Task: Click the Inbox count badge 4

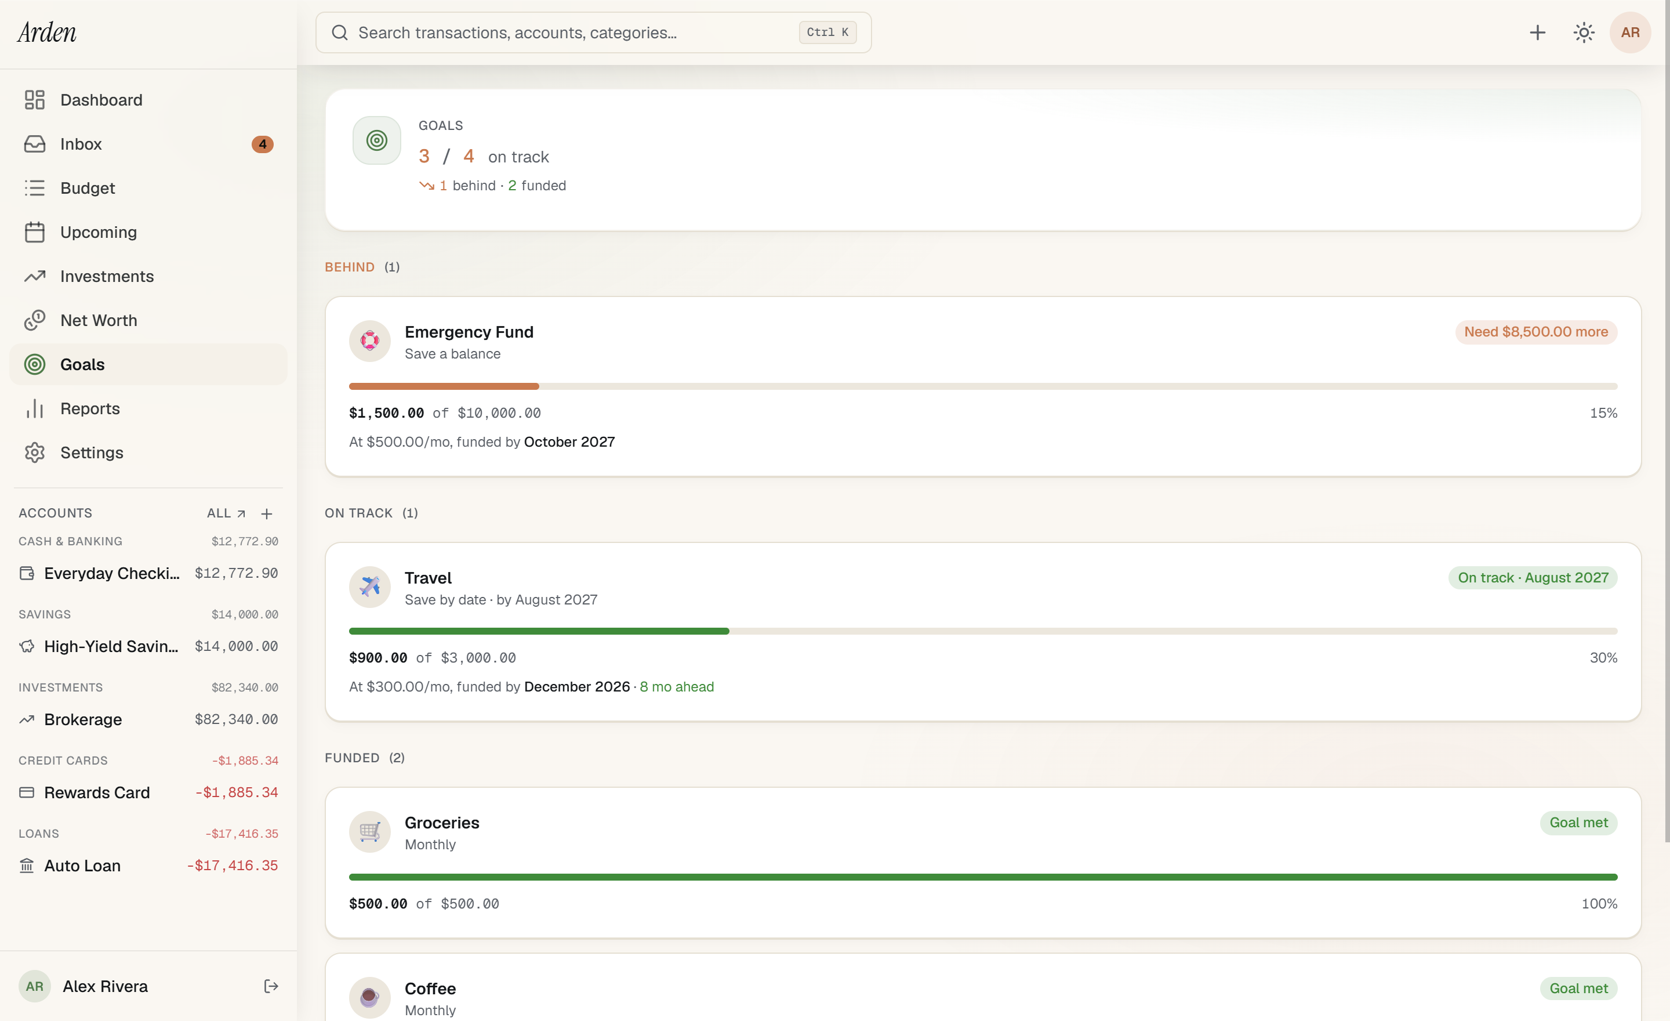Action: tap(262, 144)
